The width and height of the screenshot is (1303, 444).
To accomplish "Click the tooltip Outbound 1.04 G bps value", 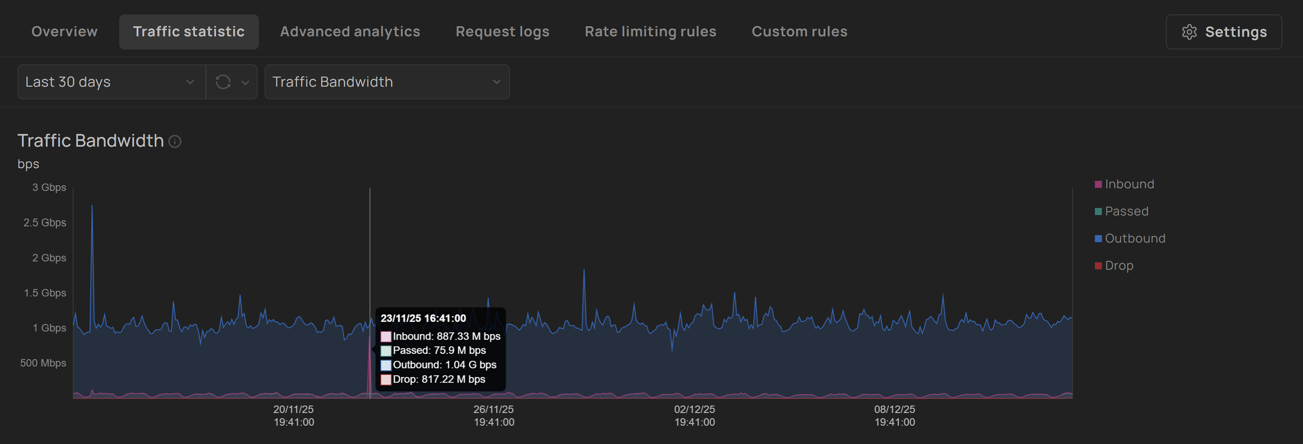I will click(x=445, y=365).
